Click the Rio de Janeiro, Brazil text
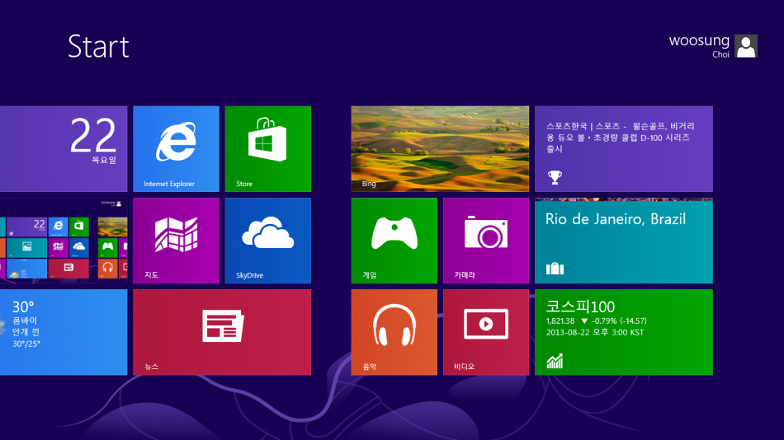This screenshot has height=440, width=784. point(616,219)
